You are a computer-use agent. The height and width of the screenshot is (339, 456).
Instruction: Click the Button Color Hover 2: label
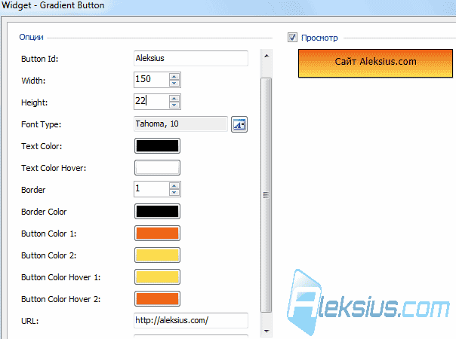coord(61,299)
